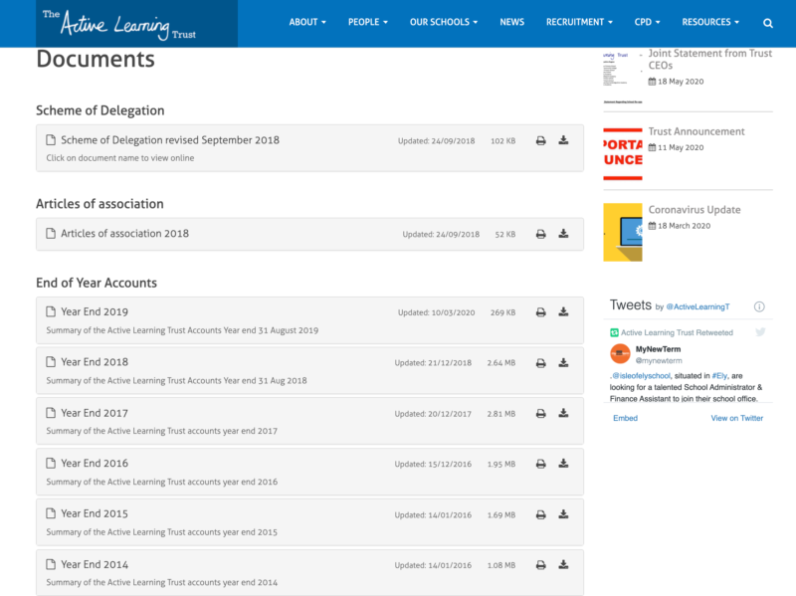
Task: Click the Twitter info icon
Action: 759,306
